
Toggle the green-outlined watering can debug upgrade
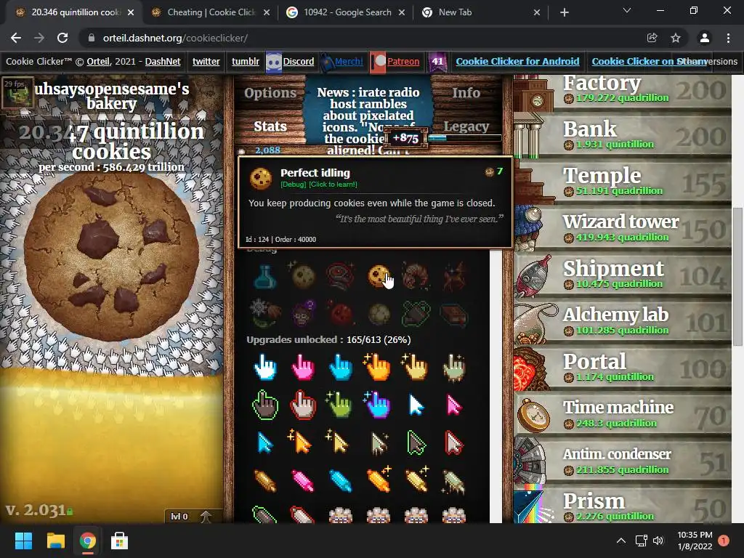click(x=416, y=313)
